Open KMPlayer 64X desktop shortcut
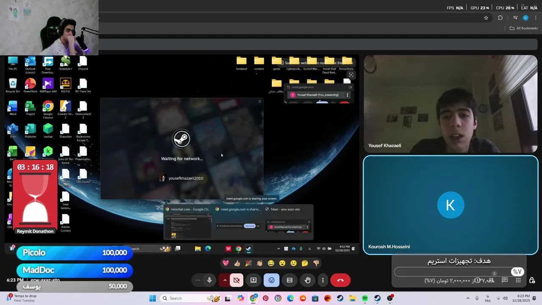 click(48, 86)
